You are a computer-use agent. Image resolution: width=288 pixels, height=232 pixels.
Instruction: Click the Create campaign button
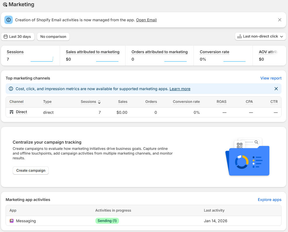(x=30, y=171)
